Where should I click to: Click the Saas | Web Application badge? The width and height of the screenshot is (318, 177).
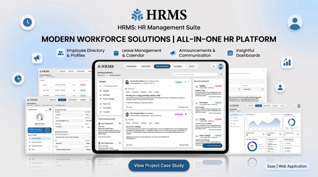coord(287,166)
